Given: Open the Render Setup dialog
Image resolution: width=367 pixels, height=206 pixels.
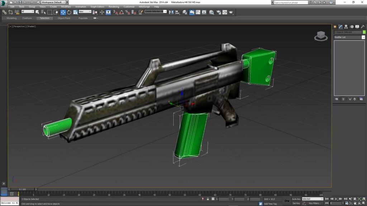Looking at the screenshot, I should coord(219,11).
